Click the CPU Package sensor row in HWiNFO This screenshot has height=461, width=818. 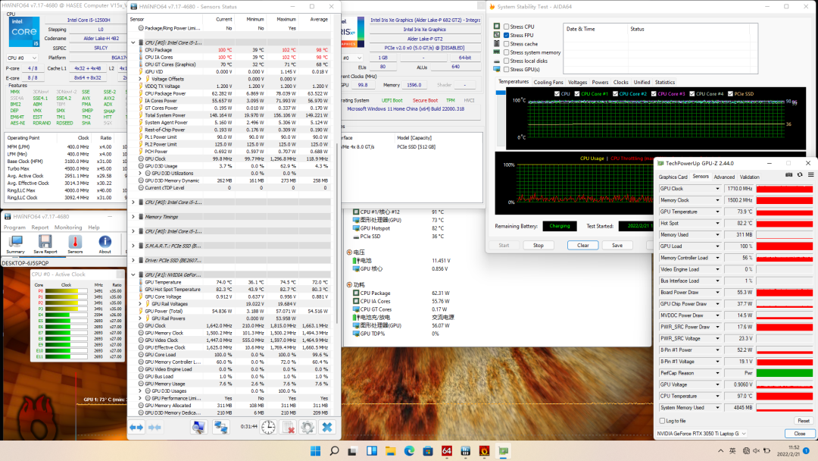pyautogui.click(x=229, y=50)
